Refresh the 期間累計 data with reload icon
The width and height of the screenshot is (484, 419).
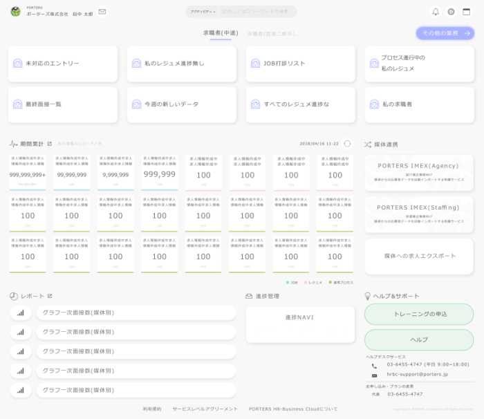click(347, 144)
